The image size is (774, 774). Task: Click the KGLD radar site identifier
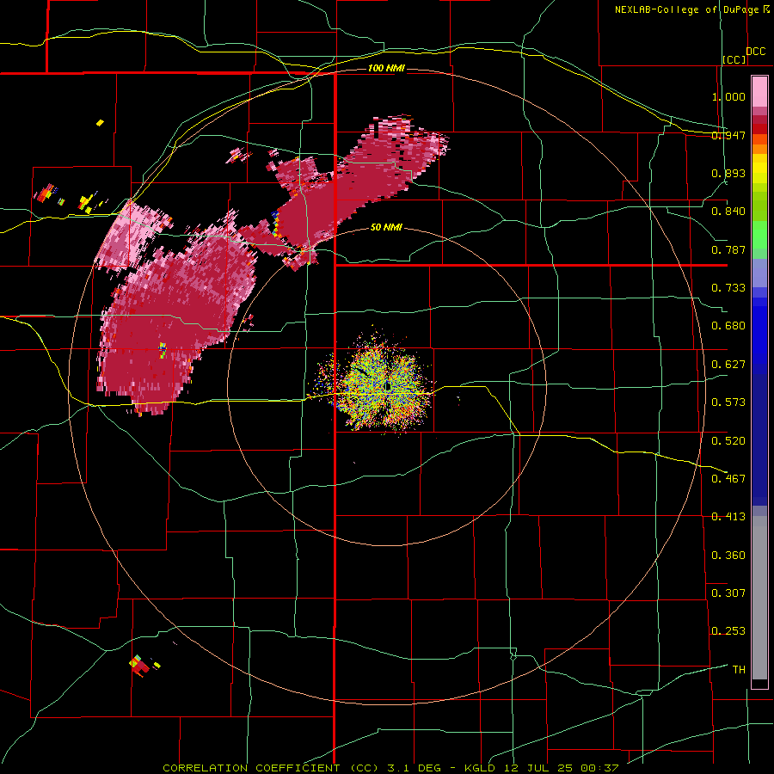[x=482, y=768]
